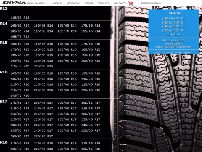
Task: Open the ОПЛАТА menu item
Action: (x=89, y=3)
